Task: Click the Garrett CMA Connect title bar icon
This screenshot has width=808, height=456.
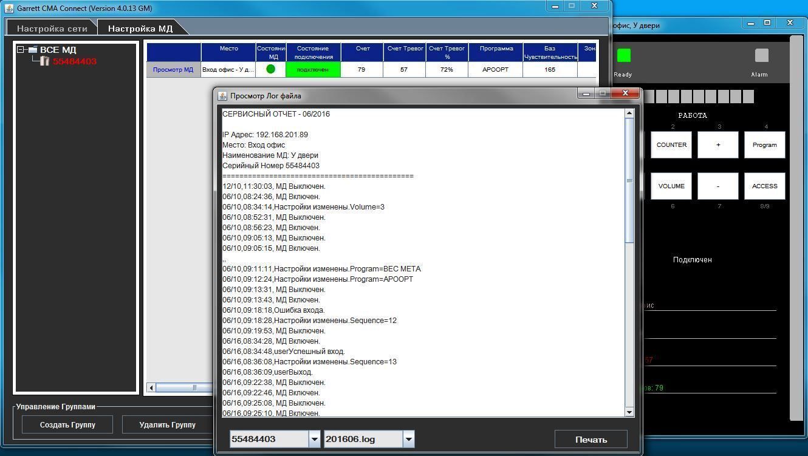Action: tap(9, 9)
